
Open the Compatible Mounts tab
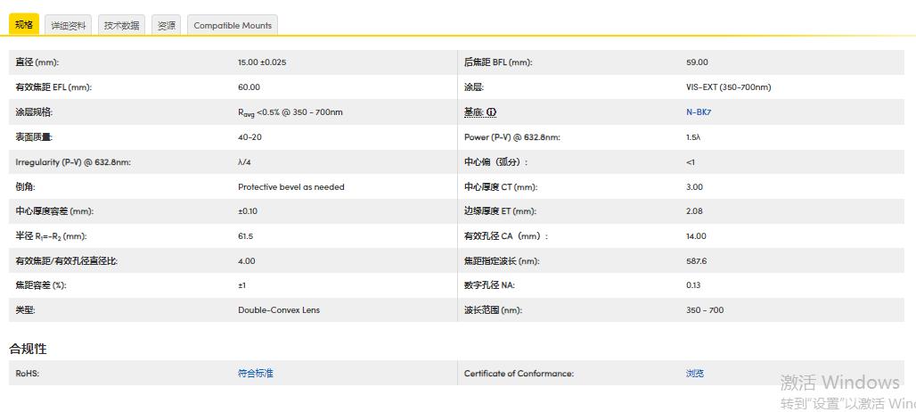coord(232,26)
